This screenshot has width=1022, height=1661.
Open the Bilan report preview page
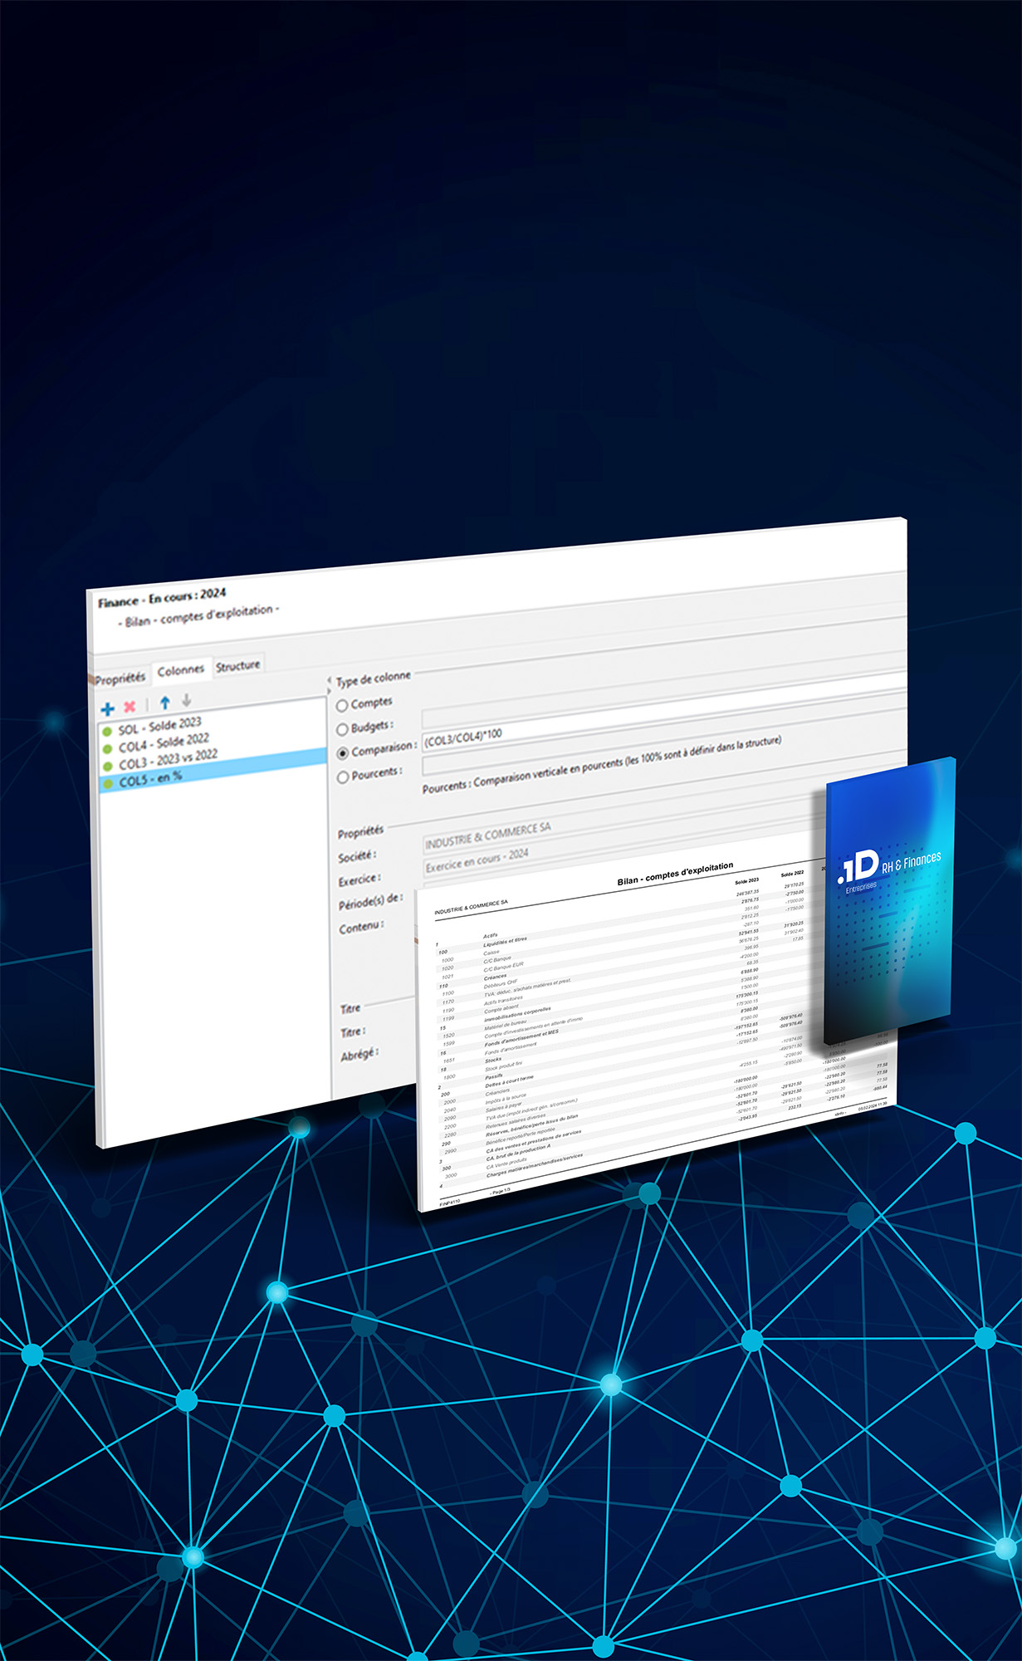click(614, 1038)
